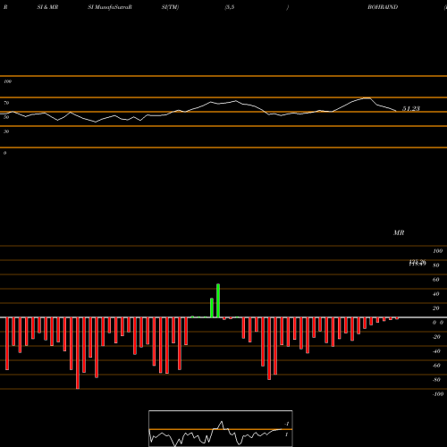Click the tallest green histogram bar
The height and width of the screenshot is (447, 447).
(x=218, y=300)
